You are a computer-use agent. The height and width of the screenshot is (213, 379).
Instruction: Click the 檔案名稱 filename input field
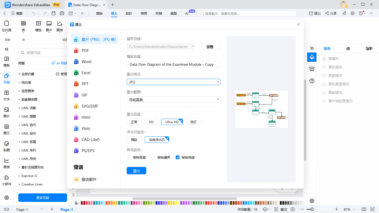(x=173, y=64)
